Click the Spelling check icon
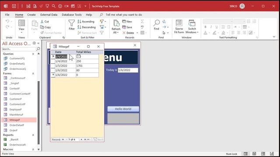The height and width of the screenshot is (157, 280). click(142, 27)
